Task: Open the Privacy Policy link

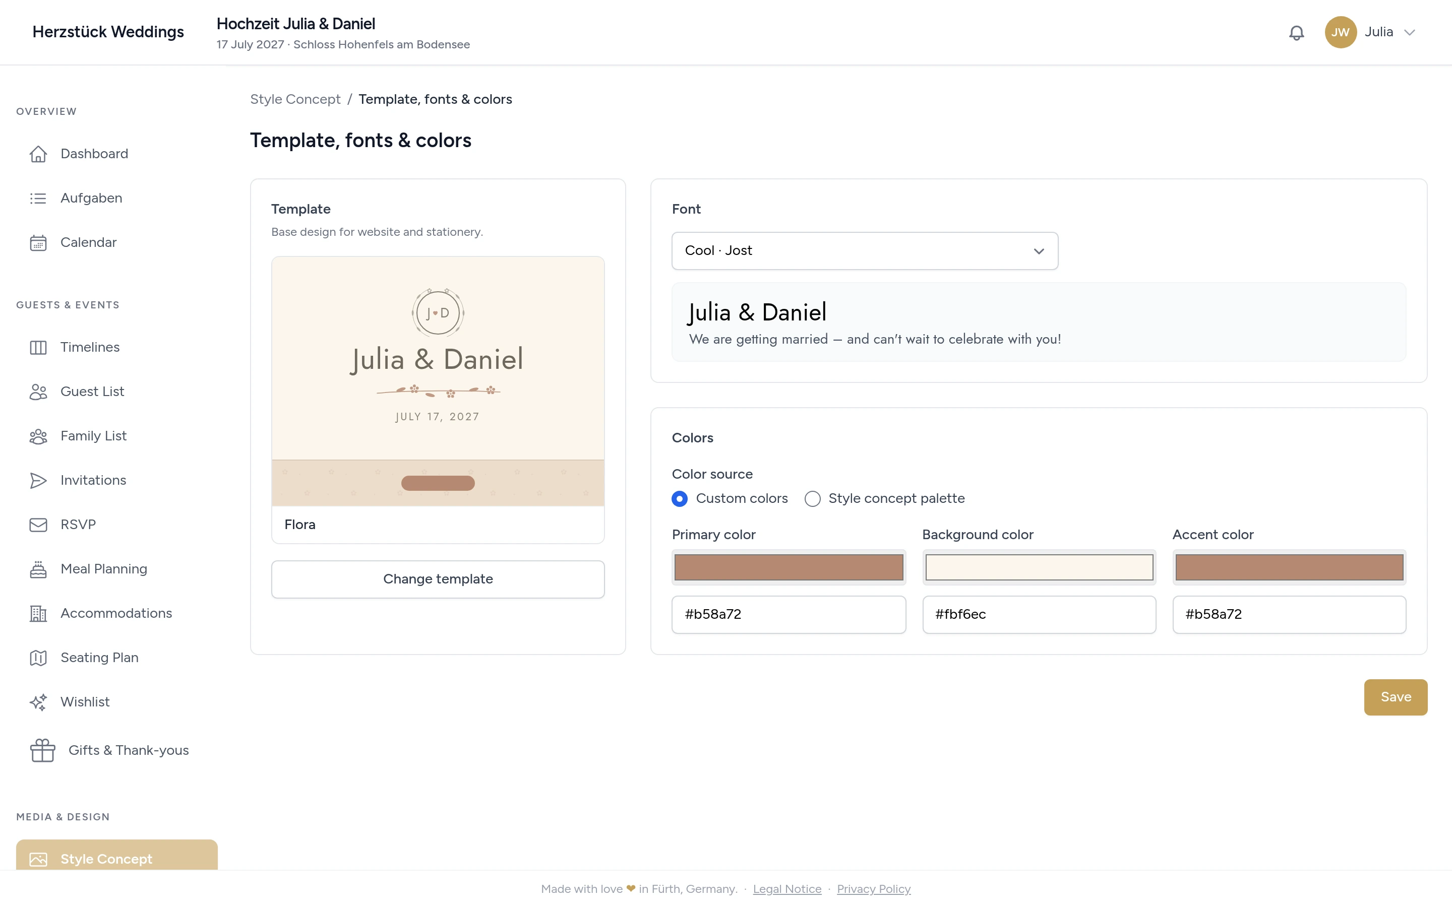Action: tap(874, 889)
